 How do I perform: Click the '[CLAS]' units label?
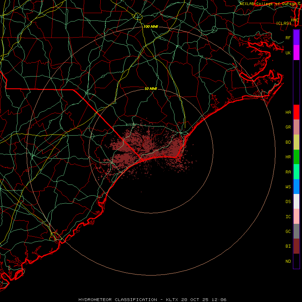(284, 23)
